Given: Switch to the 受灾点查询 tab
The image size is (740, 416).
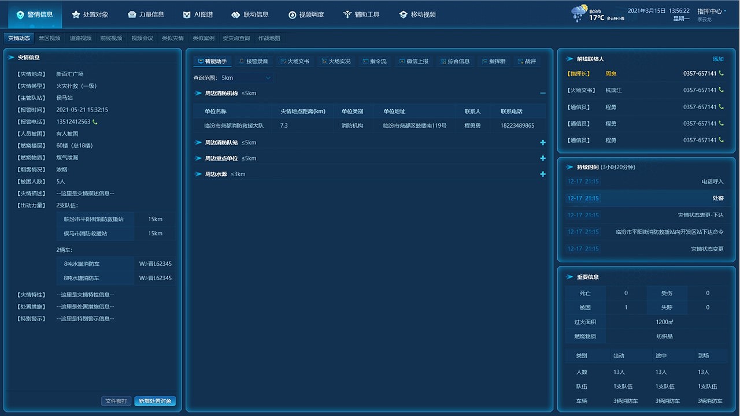Looking at the screenshot, I should [236, 38].
